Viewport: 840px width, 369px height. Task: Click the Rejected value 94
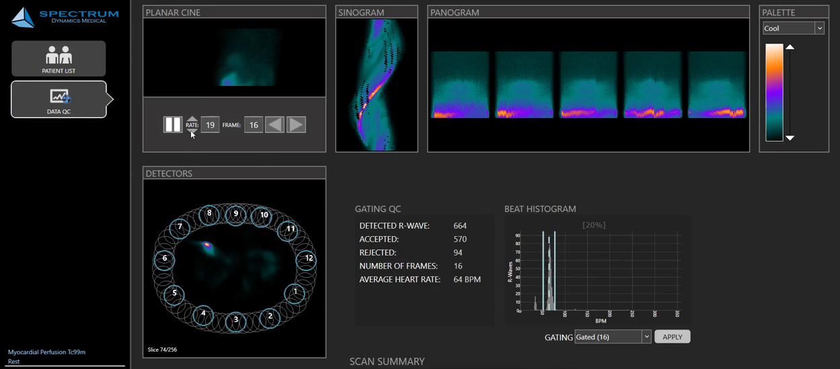point(458,253)
